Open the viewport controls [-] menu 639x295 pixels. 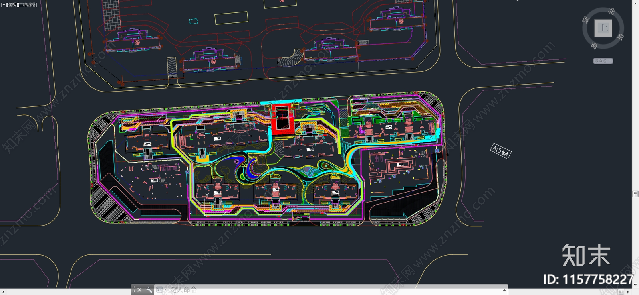[4, 5]
